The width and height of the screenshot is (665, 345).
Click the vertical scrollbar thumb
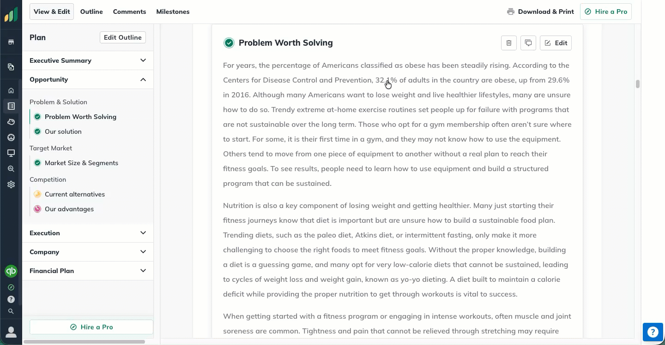[638, 84]
